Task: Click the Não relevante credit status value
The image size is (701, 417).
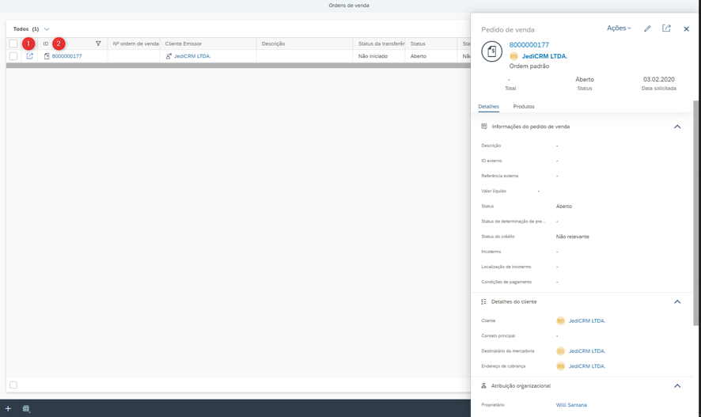Action: pos(572,237)
